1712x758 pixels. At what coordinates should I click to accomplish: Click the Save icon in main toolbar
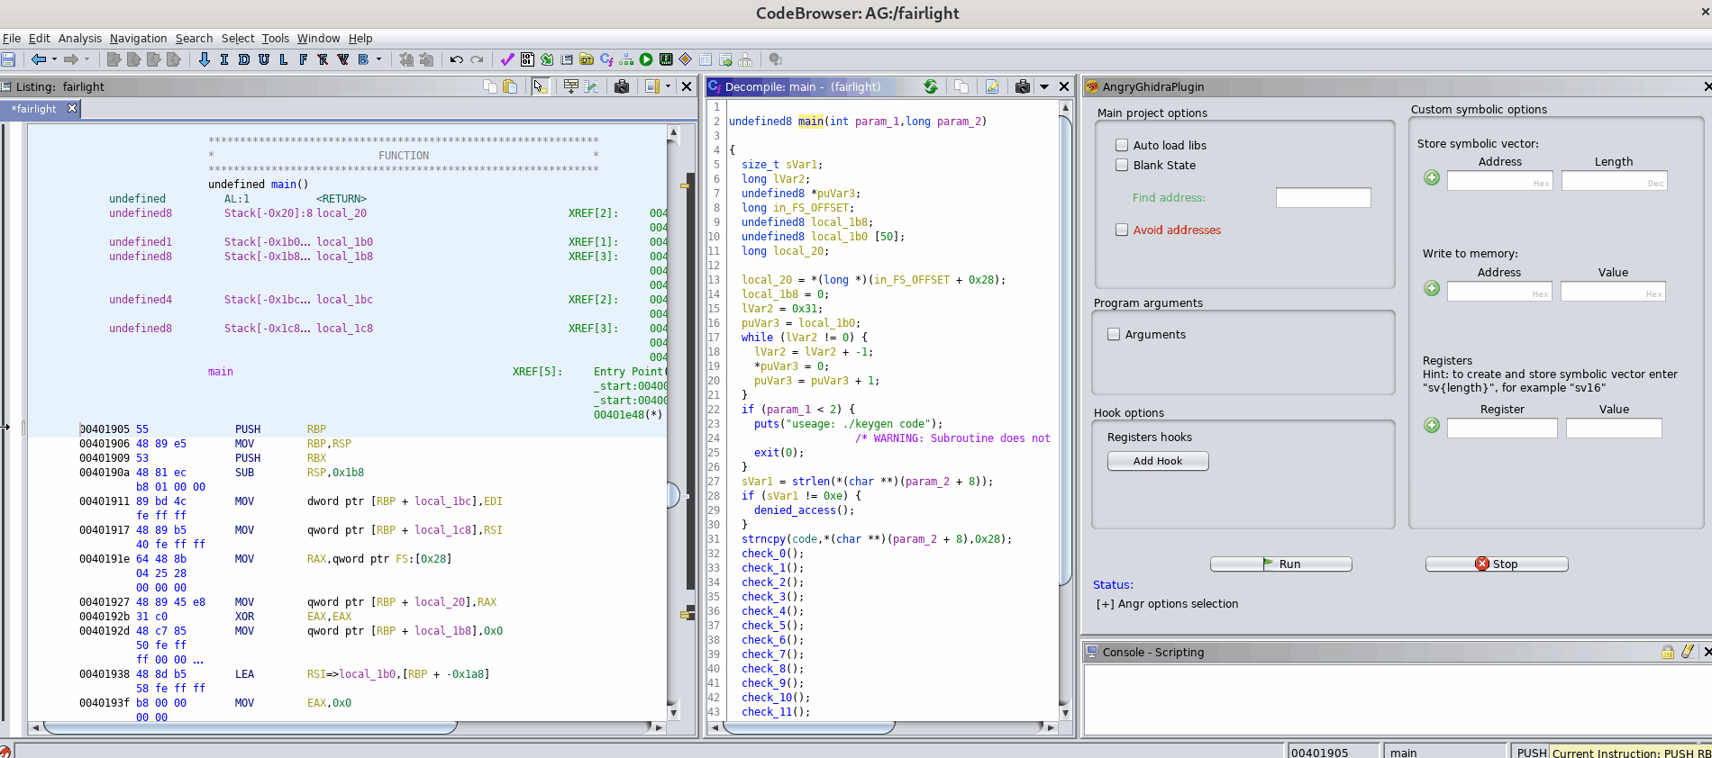(9, 59)
